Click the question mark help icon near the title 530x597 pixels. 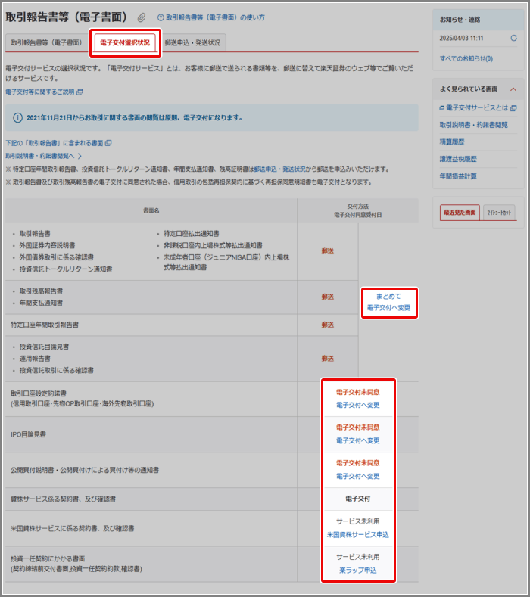pyautogui.click(x=161, y=17)
